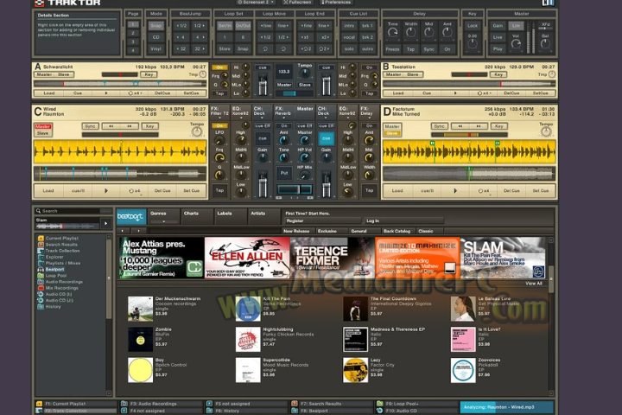Toggle Snap mode button
The width and height of the screenshot is (622, 415).
click(x=155, y=26)
